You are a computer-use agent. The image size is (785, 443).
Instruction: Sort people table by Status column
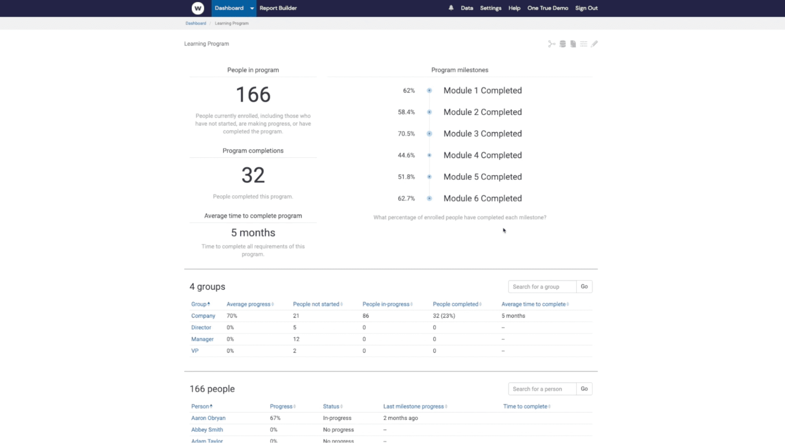click(x=333, y=406)
